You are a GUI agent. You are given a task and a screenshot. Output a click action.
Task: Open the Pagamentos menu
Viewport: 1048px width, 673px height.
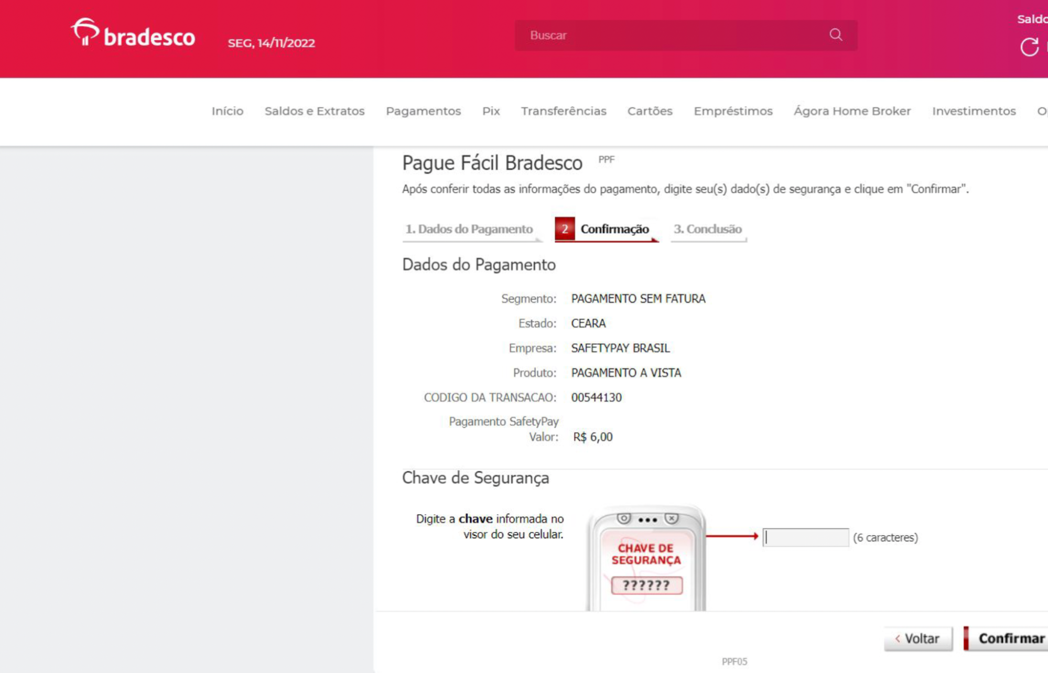[423, 111]
